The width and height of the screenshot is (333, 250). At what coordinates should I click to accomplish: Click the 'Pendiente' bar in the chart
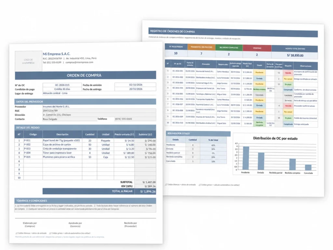(x=246, y=158)
